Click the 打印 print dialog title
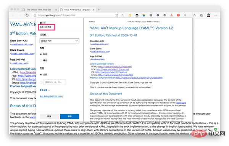Image resolution: width=229 pixels, height=146 pixels. [x=42, y=23]
